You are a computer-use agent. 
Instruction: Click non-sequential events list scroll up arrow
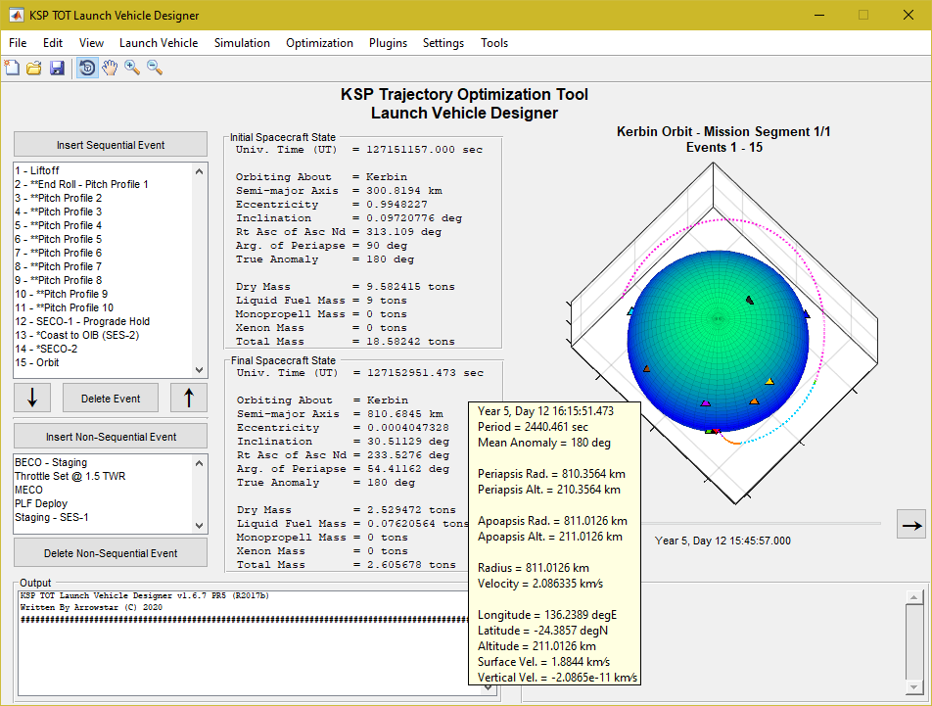pos(199,463)
